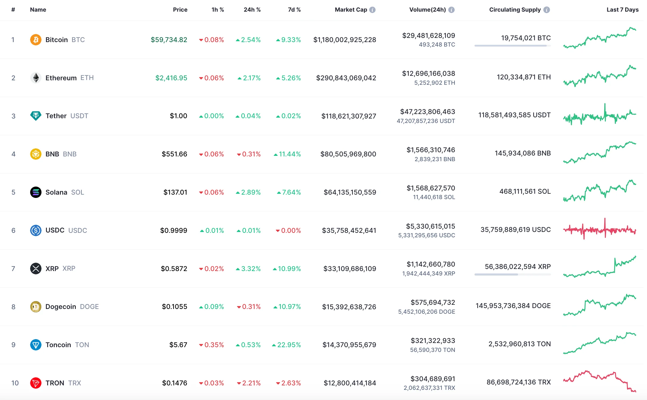Click XRP circulating supply progress bar
The height and width of the screenshot is (400, 647).
pos(512,274)
